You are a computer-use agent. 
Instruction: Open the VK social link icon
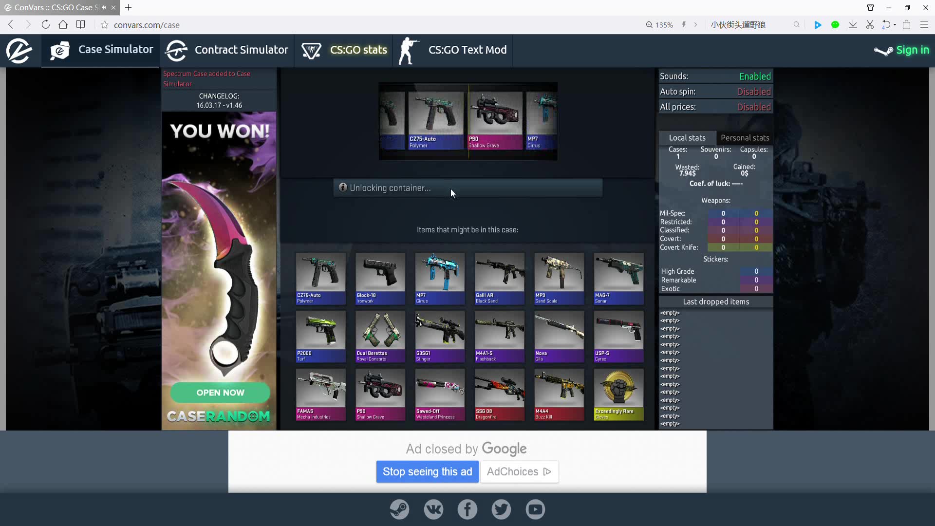(x=433, y=509)
